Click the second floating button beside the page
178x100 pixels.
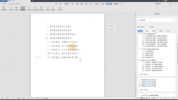[111, 29]
